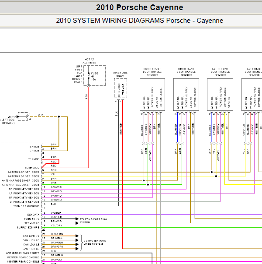Click the CAN HIGH LS ORG/GRN arrowhead

coord(77,249)
